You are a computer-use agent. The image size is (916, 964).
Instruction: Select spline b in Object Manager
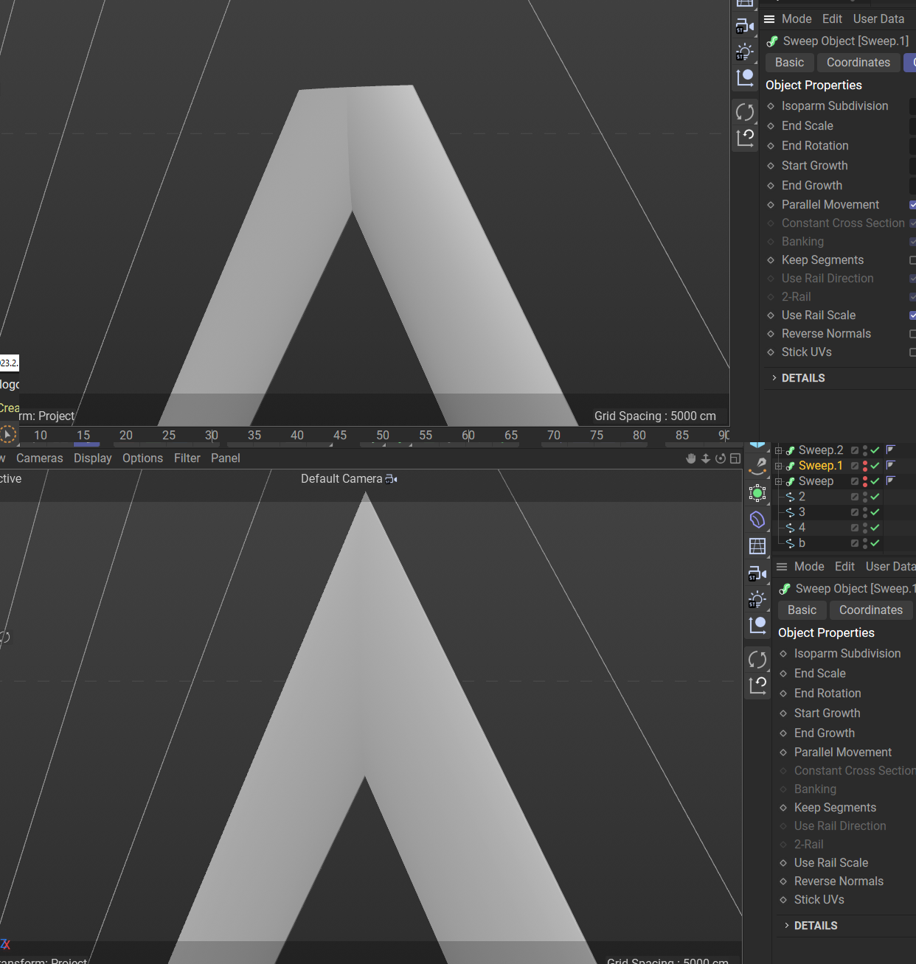point(802,543)
